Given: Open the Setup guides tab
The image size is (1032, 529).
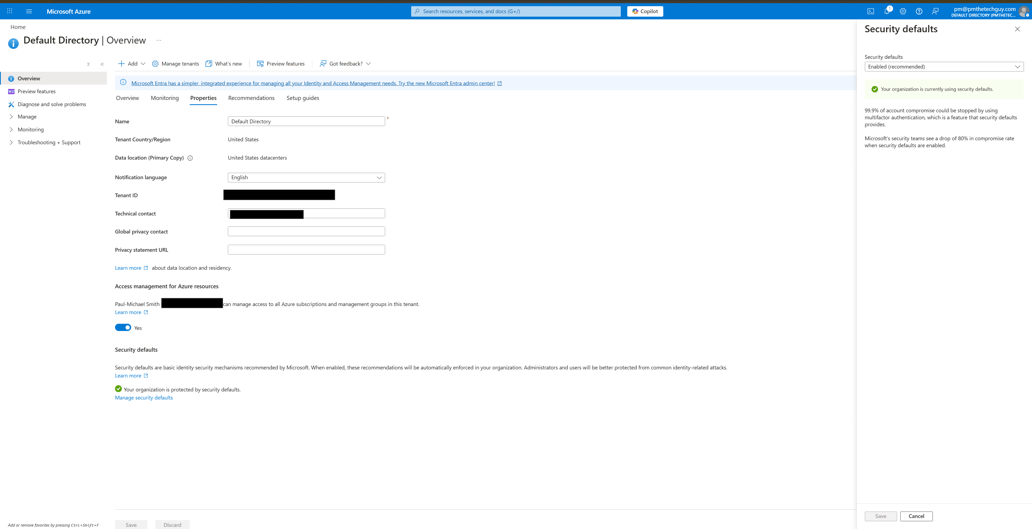Looking at the screenshot, I should click(302, 98).
